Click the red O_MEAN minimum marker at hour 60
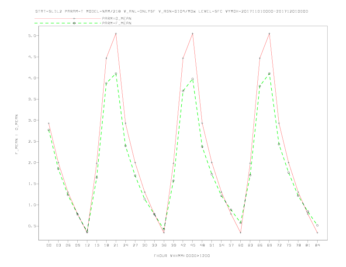This screenshot has height=267, width=346. pyautogui.click(x=241, y=233)
